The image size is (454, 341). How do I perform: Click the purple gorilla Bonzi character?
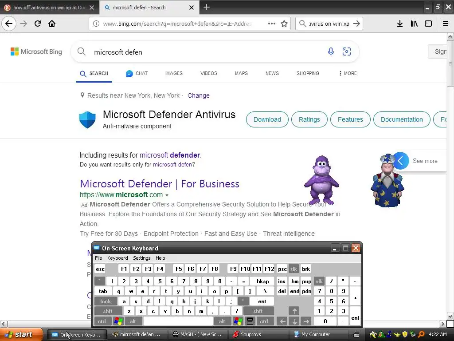pos(321,180)
